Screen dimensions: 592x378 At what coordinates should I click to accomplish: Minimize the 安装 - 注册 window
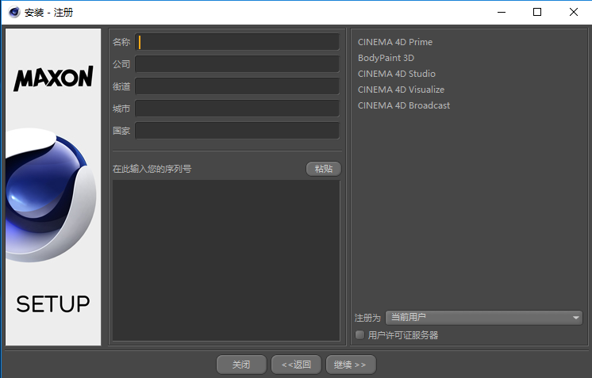pos(502,12)
